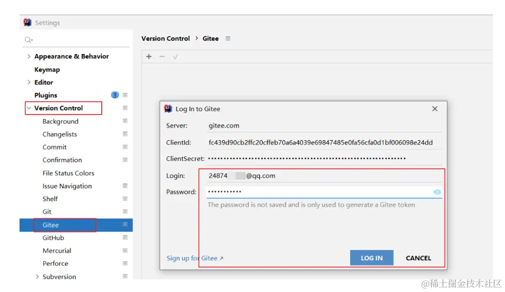This screenshot has height=292, width=505.
Task: Select Perforce settings item
Action: coord(55,264)
